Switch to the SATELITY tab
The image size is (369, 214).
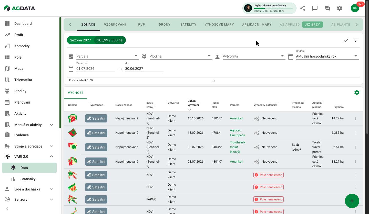[188, 25]
